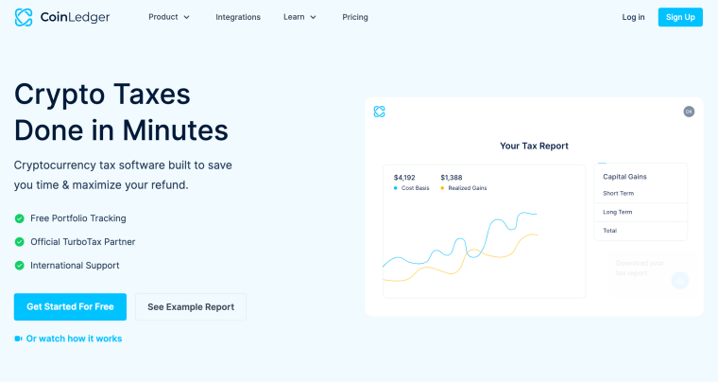Click the yellow Realized Gains legend dot
Screen dimensions: 718x382
coord(442,188)
